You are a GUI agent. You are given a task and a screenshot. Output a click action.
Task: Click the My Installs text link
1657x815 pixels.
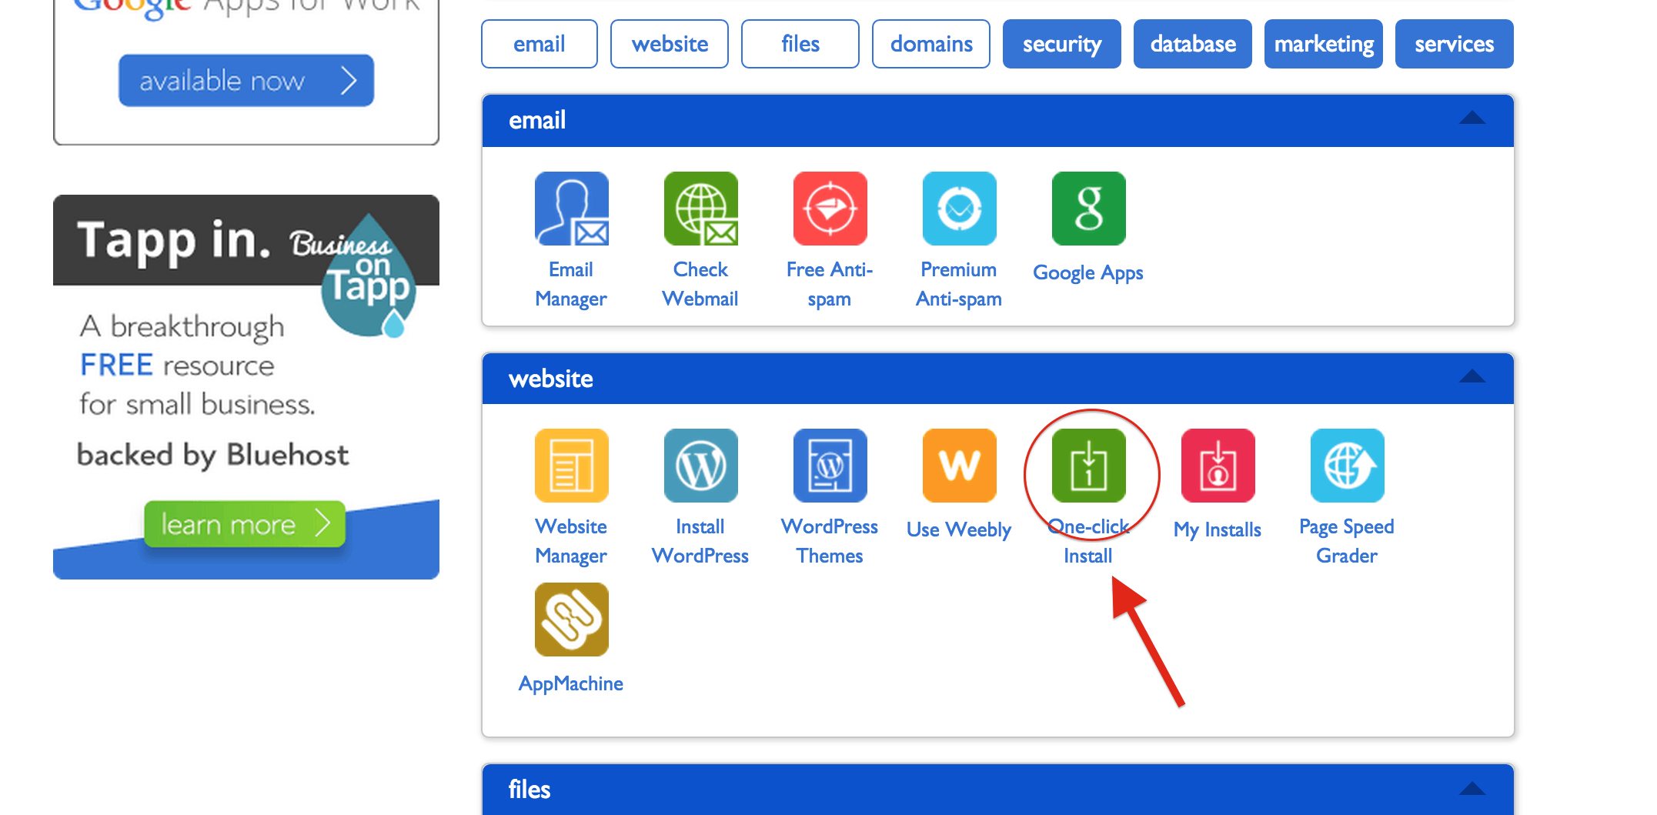click(x=1218, y=529)
